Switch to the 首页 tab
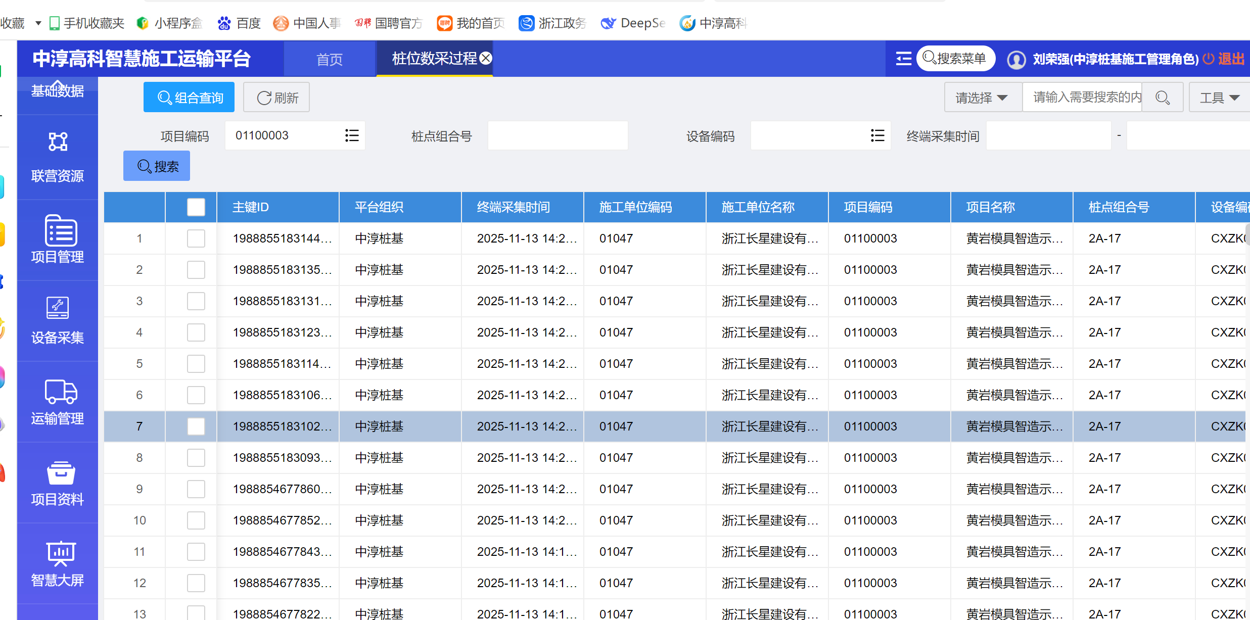Viewport: 1250px width, 620px height. click(x=329, y=60)
